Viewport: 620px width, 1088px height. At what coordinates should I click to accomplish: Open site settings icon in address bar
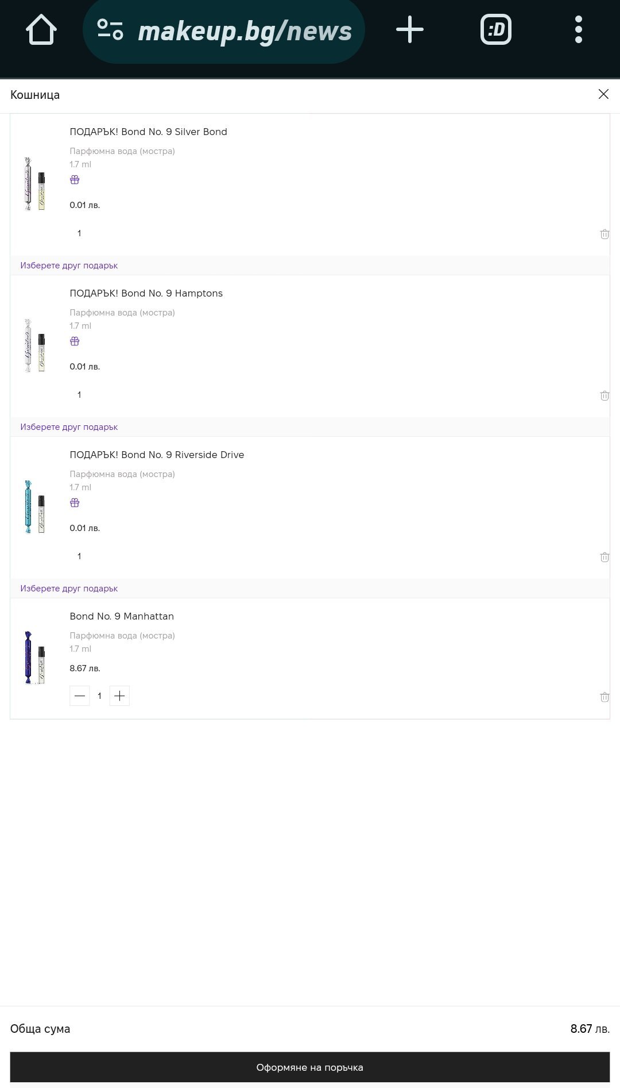110,30
